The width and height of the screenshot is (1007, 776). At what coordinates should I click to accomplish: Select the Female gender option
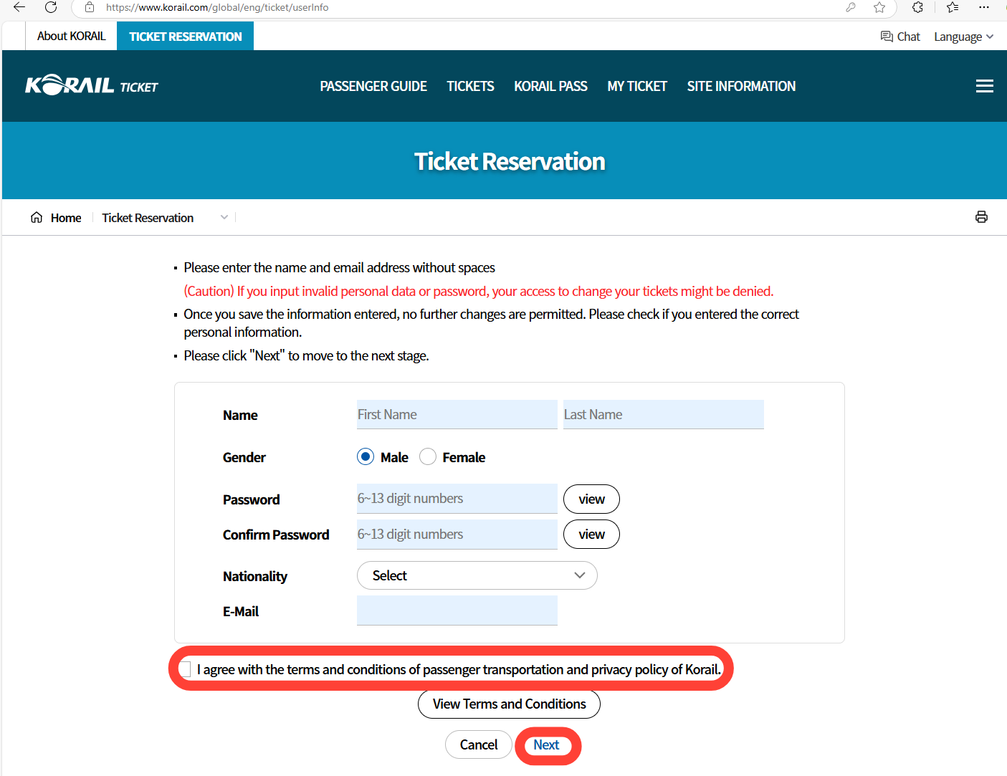tap(428, 457)
